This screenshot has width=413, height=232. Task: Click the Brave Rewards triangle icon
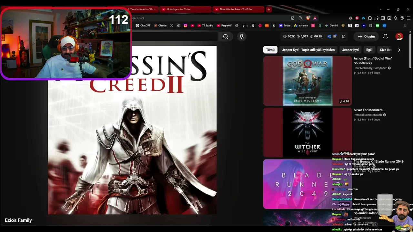tap(315, 18)
